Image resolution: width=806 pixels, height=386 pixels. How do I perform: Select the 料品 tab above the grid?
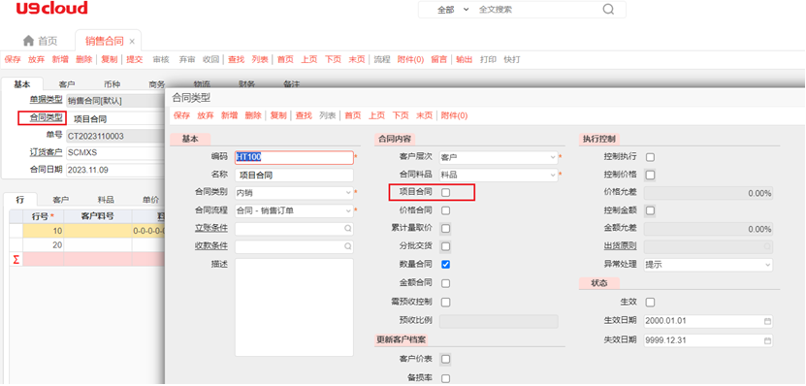[106, 200]
